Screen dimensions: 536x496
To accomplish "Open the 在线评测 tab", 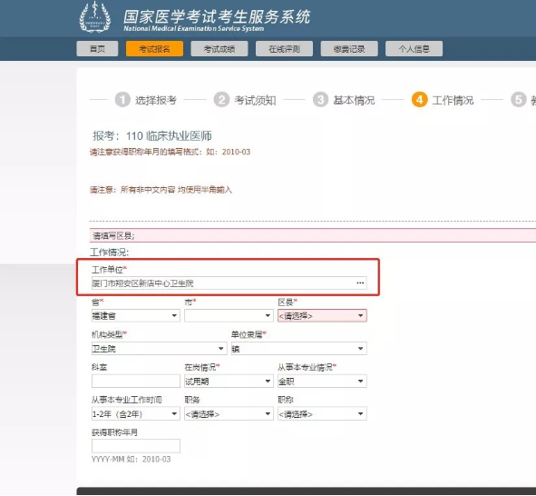I will coord(285,49).
